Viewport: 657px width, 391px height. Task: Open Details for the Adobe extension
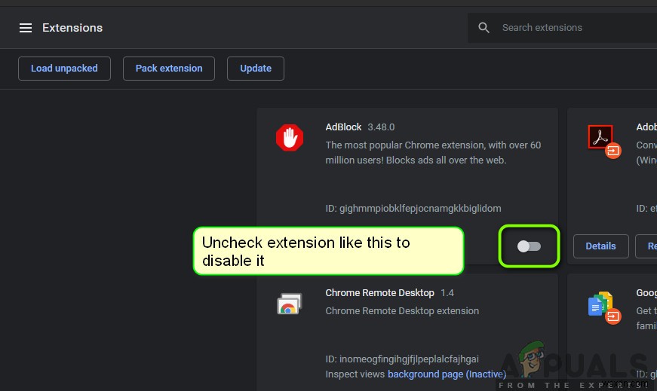[x=600, y=246]
